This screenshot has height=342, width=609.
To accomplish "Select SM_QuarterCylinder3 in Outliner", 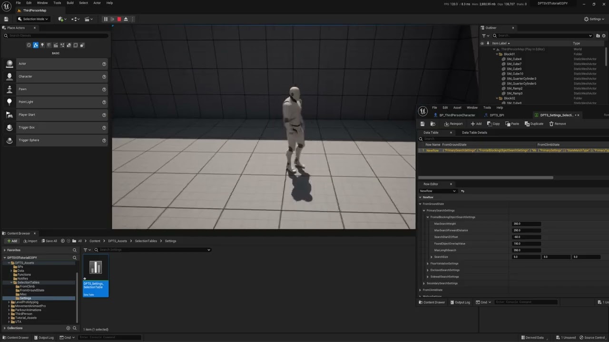I will 521,79.
